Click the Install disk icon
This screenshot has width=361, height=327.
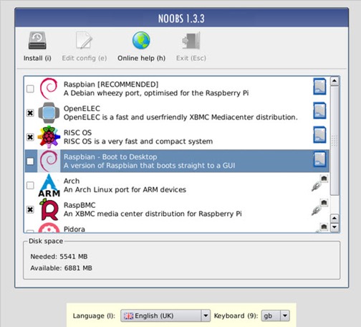[37, 41]
